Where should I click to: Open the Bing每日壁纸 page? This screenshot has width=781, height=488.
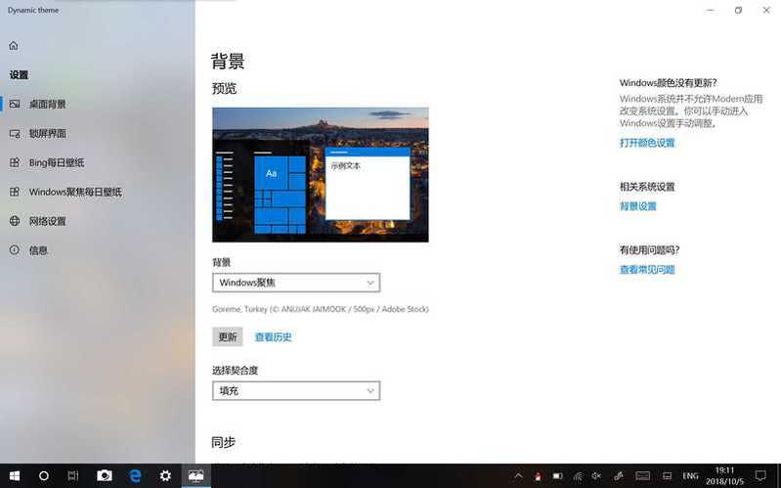click(56, 162)
